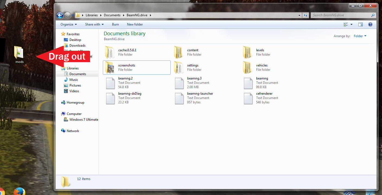Select the Music library
This screenshot has width=382, height=195.
(74, 80)
